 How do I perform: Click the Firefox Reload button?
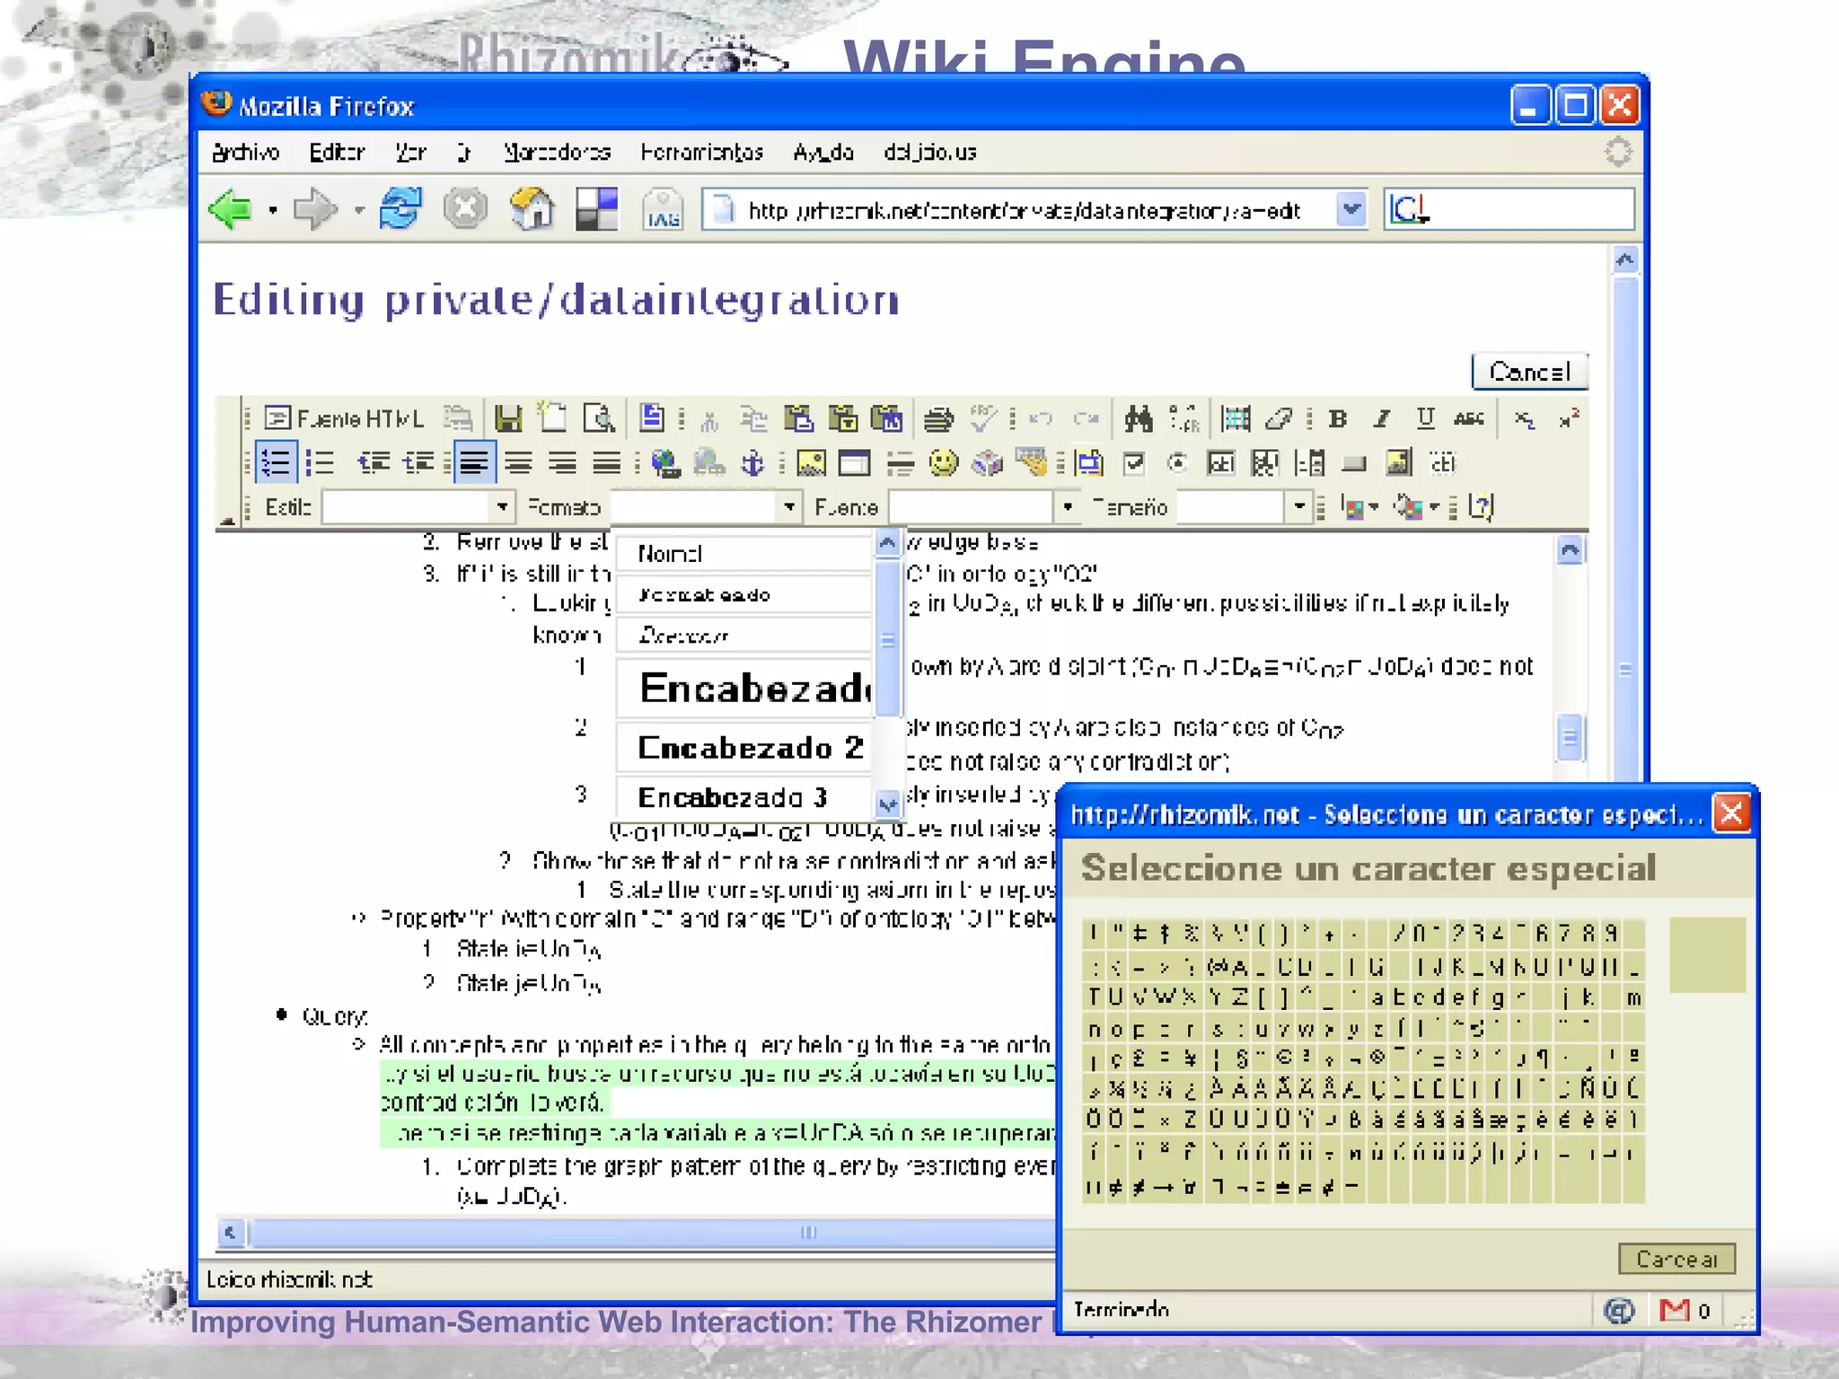point(400,209)
